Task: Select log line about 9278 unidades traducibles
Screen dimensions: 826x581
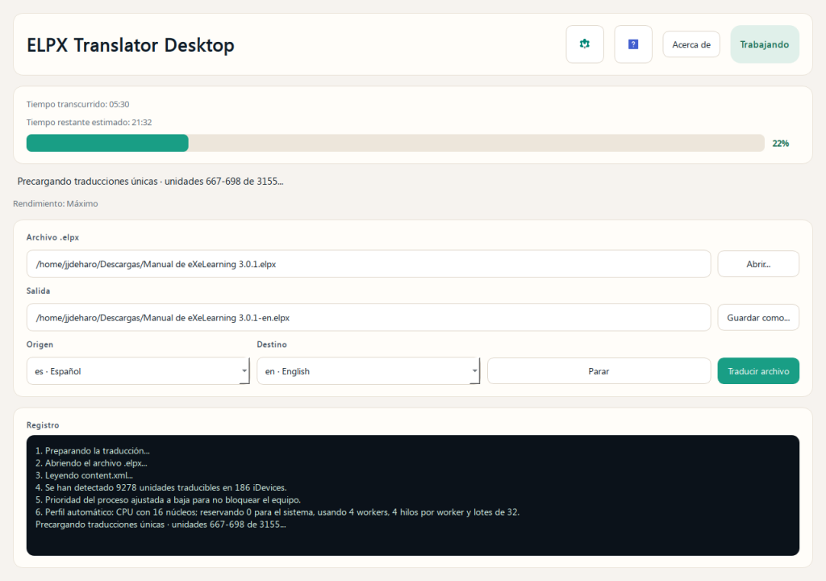Action: point(161,487)
